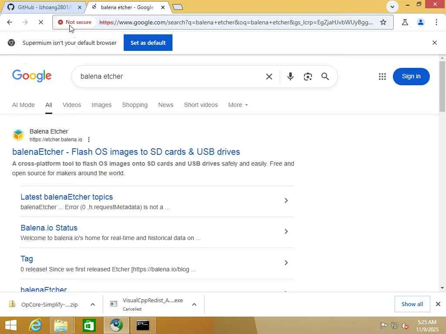The image size is (446, 334).
Task: Expand the More search filters
Action: click(x=238, y=105)
